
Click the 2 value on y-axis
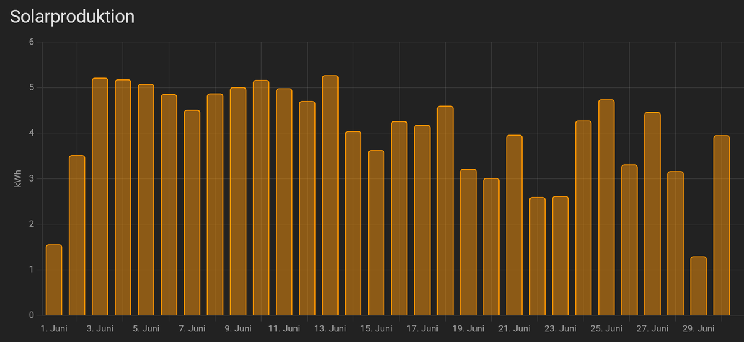coord(32,224)
